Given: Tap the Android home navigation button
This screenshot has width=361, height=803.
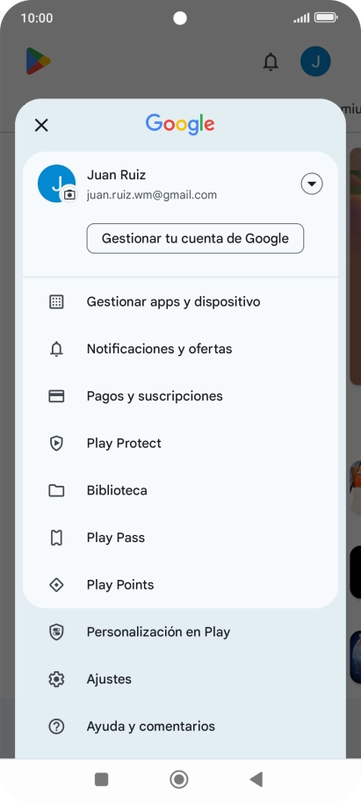Looking at the screenshot, I should click(x=179, y=779).
